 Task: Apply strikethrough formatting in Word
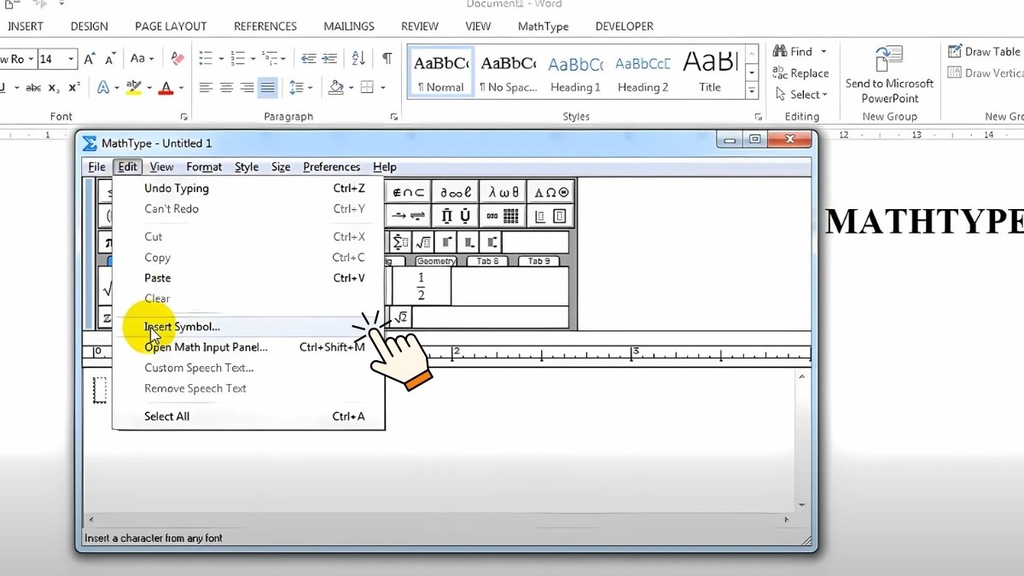tap(32, 87)
